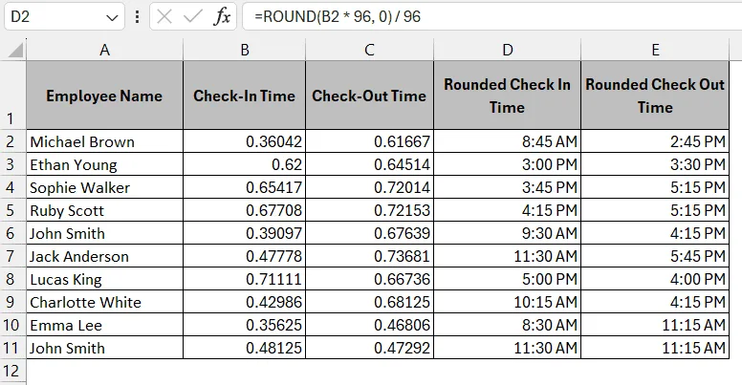Click the Check-Out Time header cell
This screenshot has width=742, height=385.
369,96
